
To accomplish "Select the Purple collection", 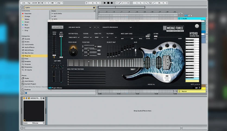I will (27, 28).
